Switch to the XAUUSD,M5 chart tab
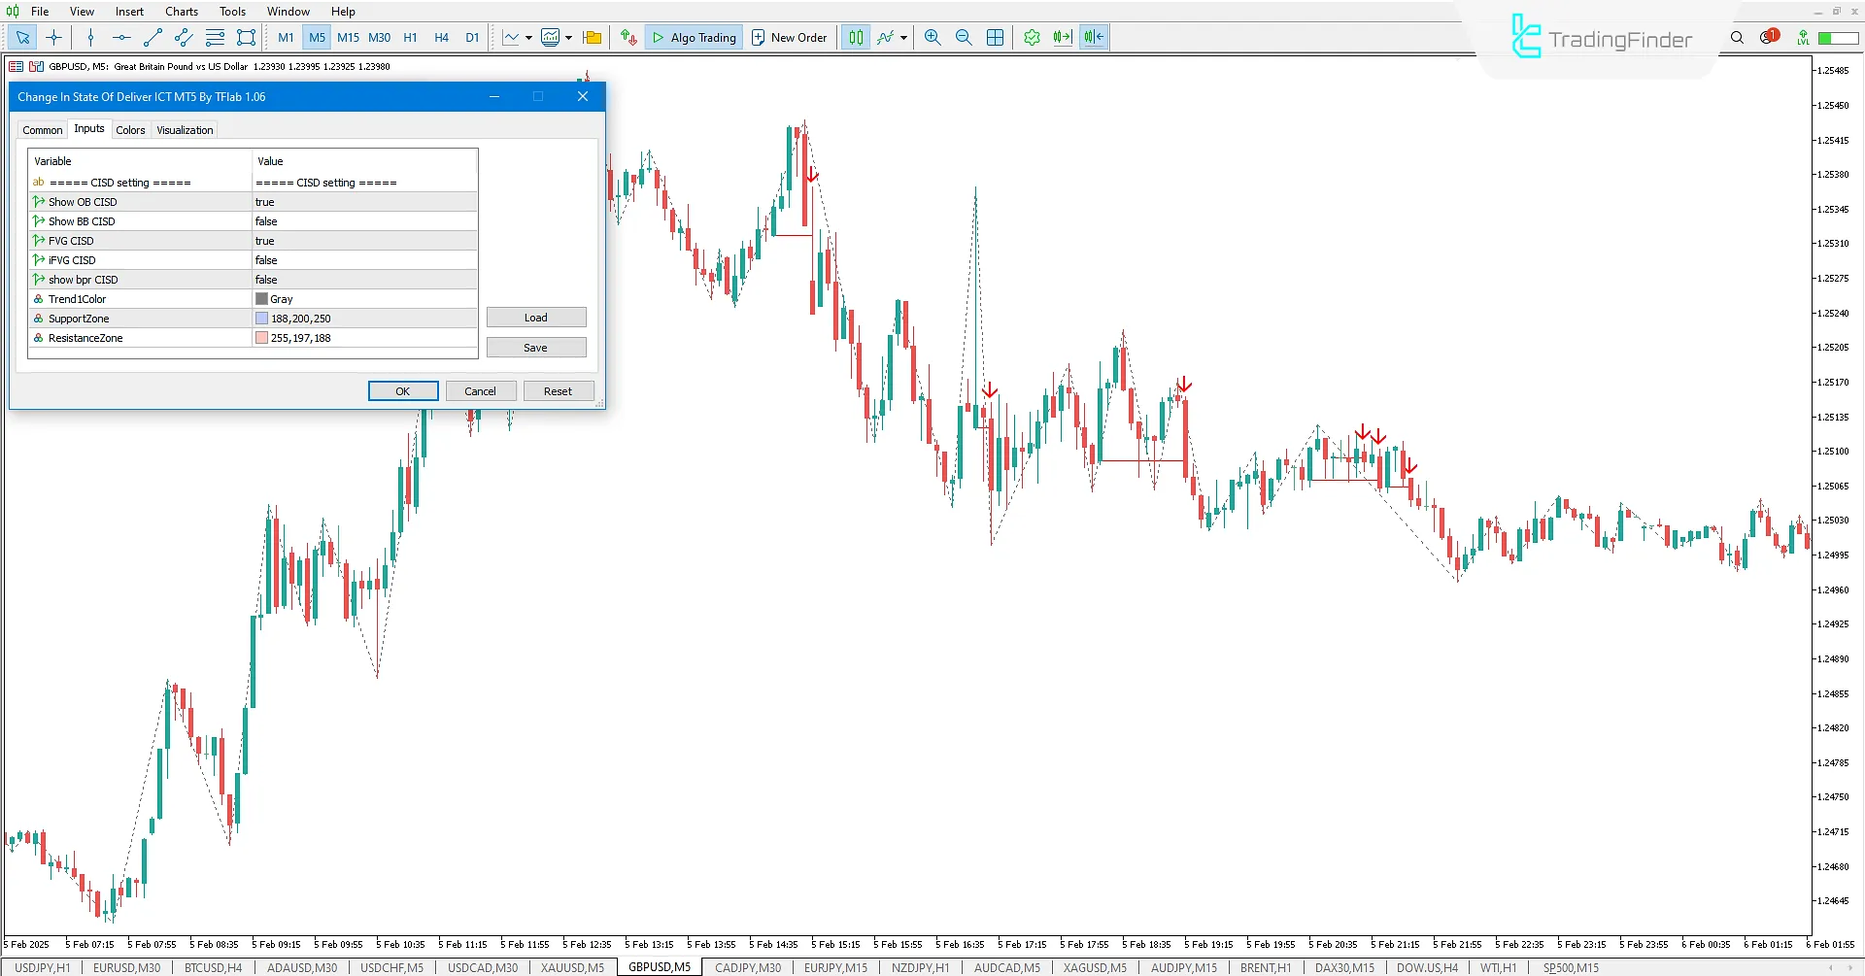 point(571,966)
